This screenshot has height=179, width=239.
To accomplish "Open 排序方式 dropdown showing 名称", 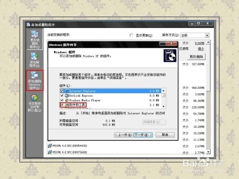I will [x=195, y=35].
